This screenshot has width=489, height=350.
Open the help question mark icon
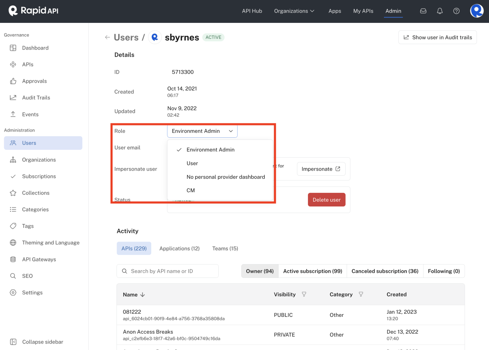(x=456, y=11)
